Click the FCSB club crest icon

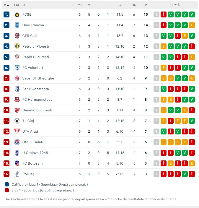tap(17, 14)
